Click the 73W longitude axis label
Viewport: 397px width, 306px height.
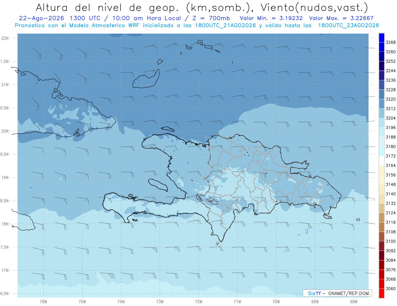tap(160, 301)
